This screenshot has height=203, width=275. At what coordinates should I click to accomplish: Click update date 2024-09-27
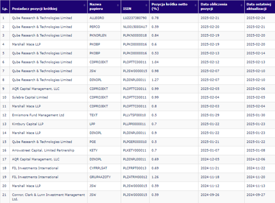click(256, 195)
